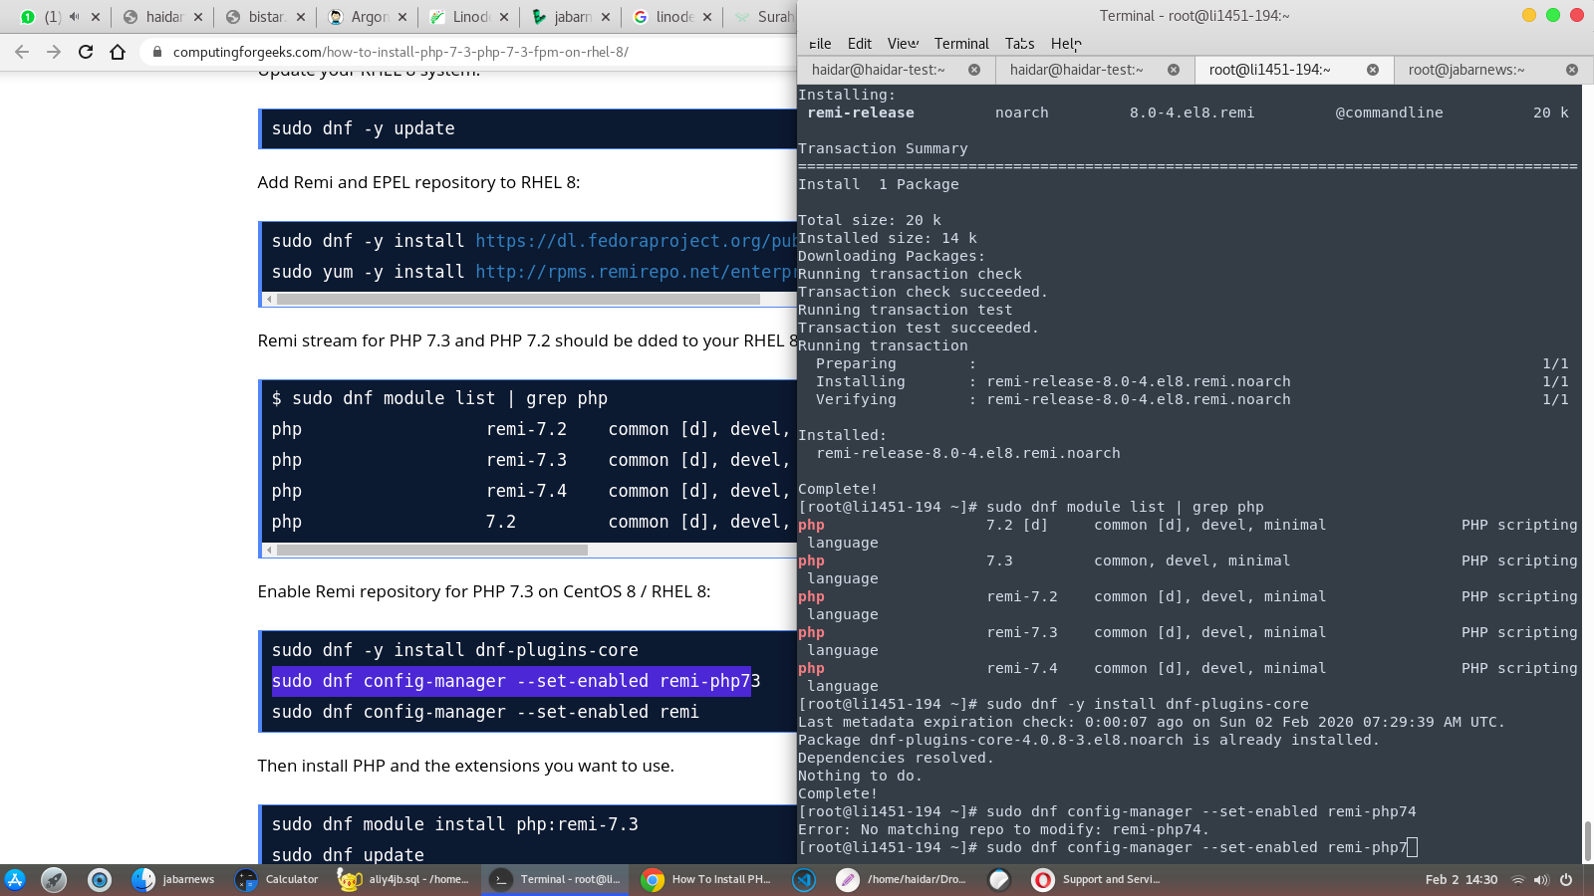The width and height of the screenshot is (1594, 896).
Task: Mute the audio-playing browser tab
Action: pos(74,17)
